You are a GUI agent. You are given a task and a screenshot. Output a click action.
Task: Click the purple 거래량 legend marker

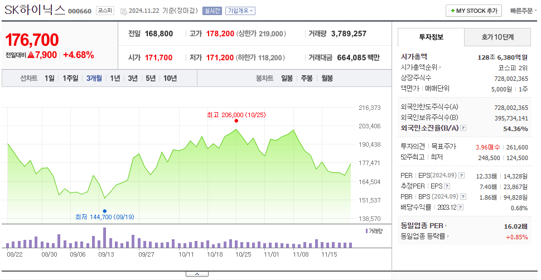pyautogui.click(x=366, y=230)
